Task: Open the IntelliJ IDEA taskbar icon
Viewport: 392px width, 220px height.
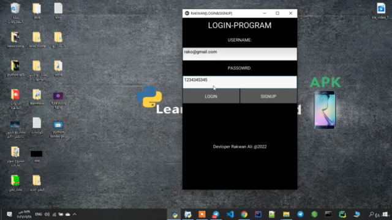Action: 258,214
